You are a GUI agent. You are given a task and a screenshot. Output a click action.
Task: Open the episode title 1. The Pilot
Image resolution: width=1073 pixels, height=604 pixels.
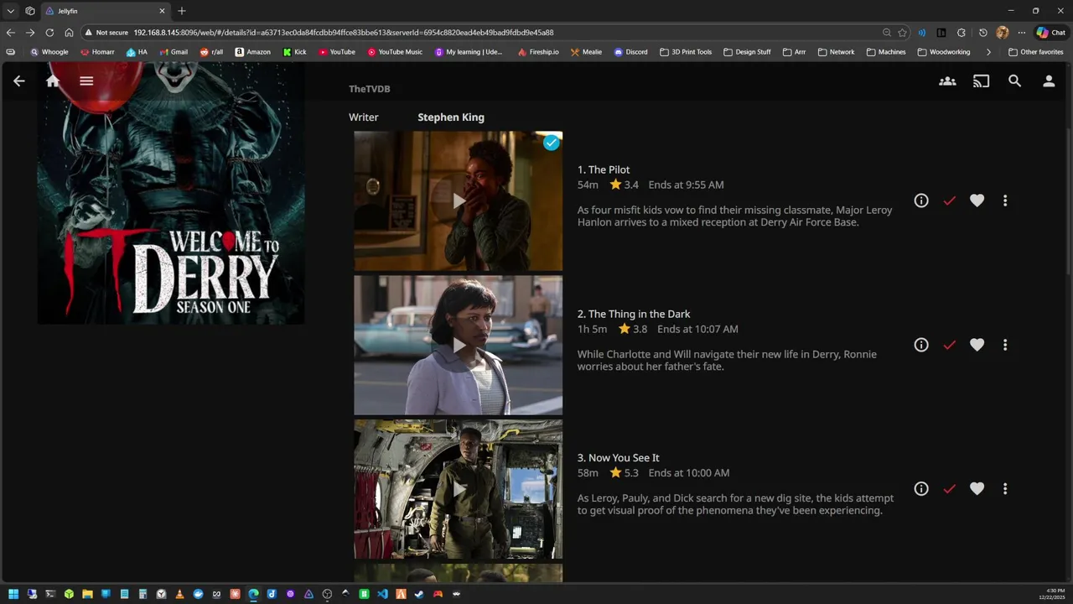[x=604, y=169]
